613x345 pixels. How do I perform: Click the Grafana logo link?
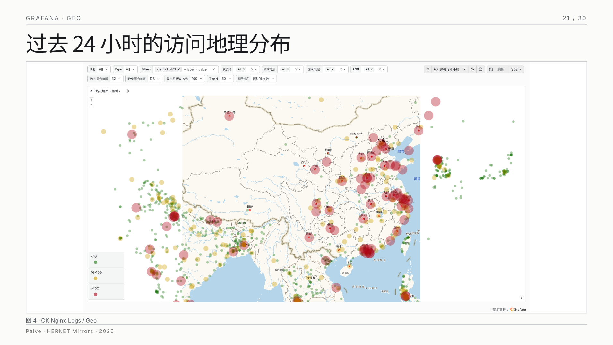[x=518, y=310]
